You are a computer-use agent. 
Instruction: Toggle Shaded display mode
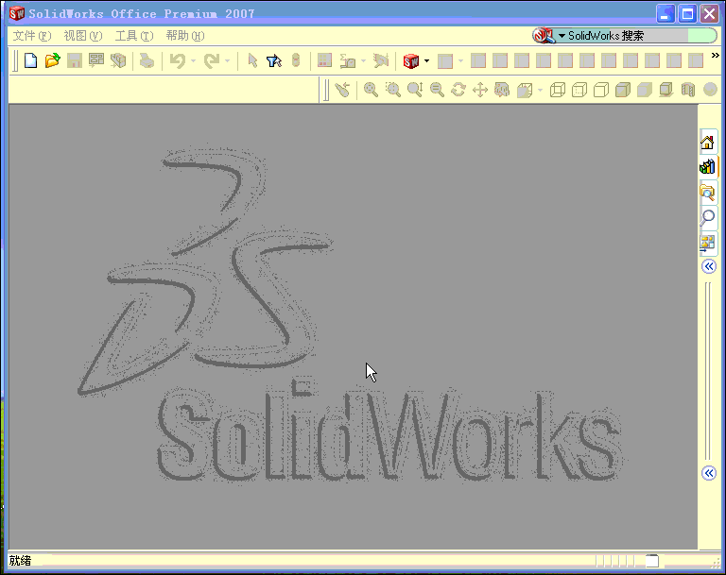pyautogui.click(x=645, y=90)
